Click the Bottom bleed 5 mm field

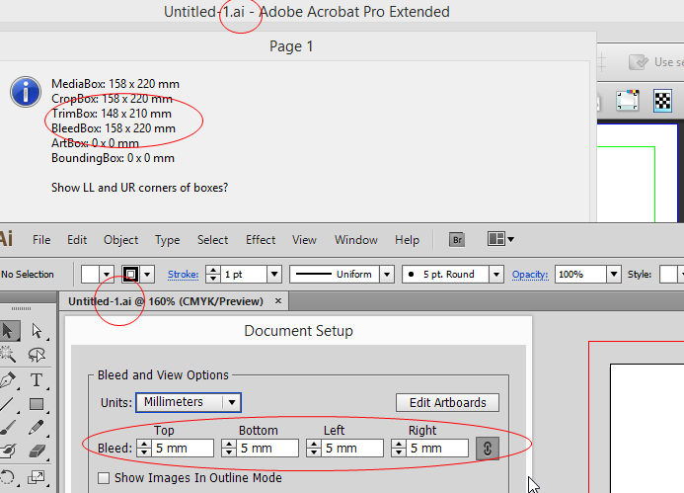coord(267,449)
